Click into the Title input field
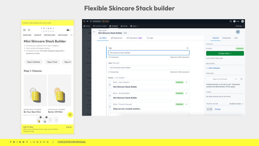The width and height of the screenshot is (259, 146). pyautogui.click(x=149, y=53)
